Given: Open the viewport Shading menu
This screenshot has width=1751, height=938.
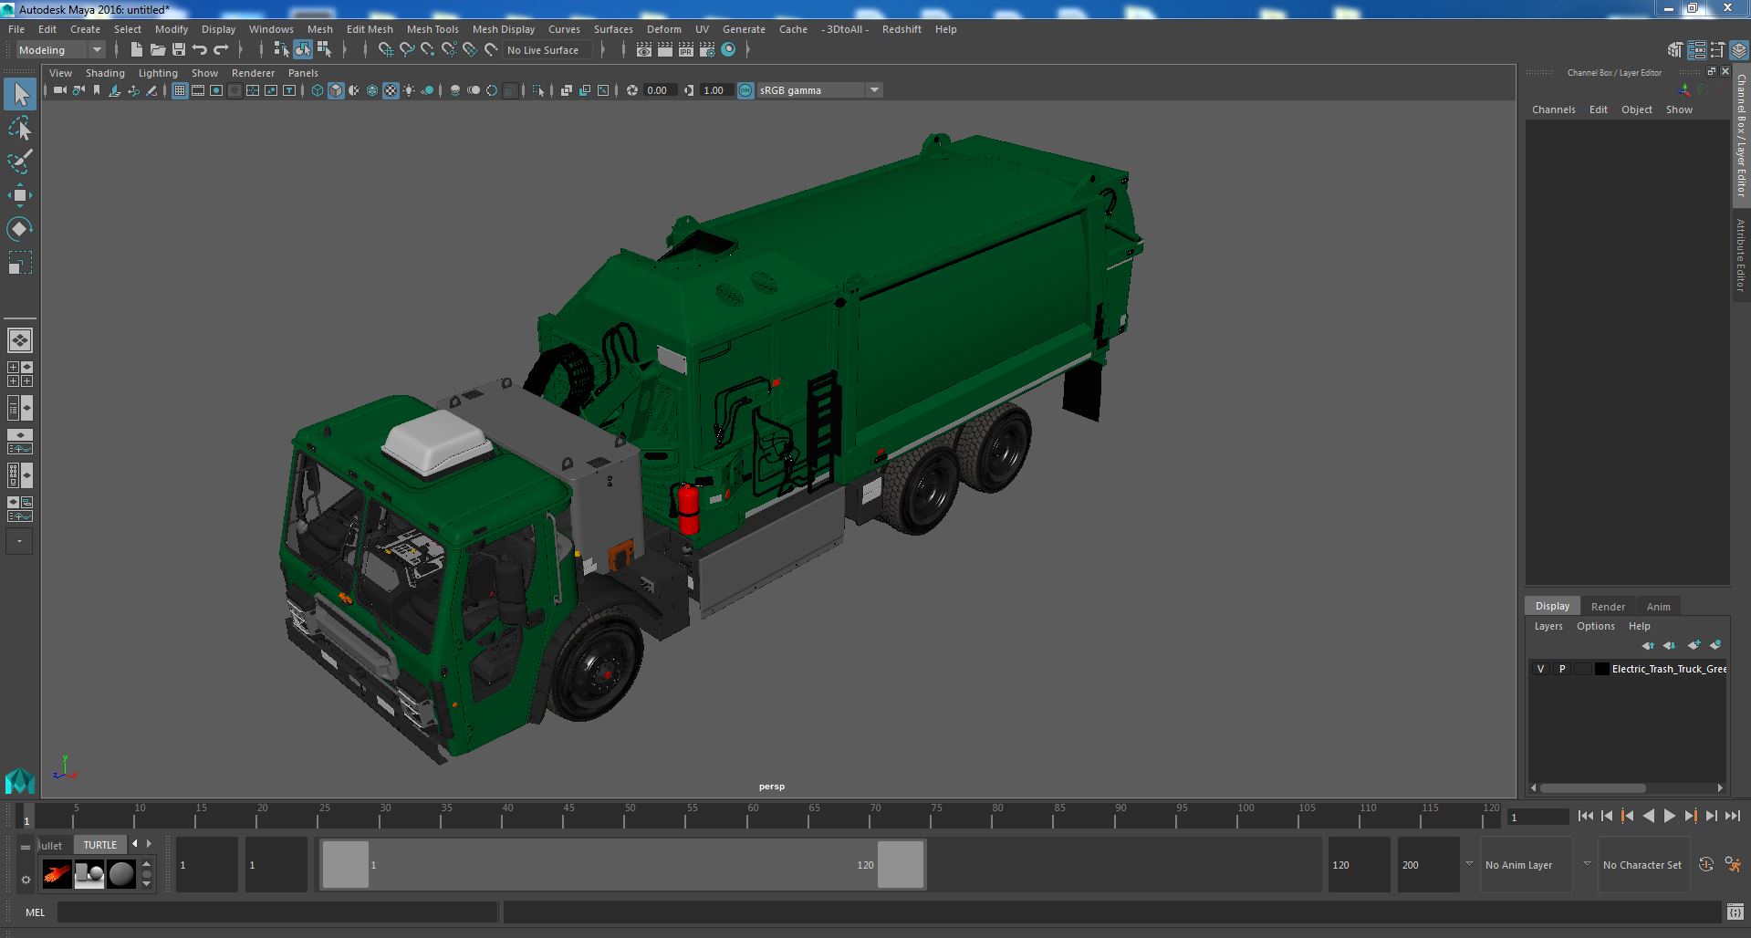Looking at the screenshot, I should 105,73.
